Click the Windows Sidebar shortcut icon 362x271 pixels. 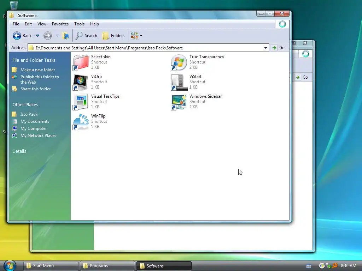(x=179, y=102)
